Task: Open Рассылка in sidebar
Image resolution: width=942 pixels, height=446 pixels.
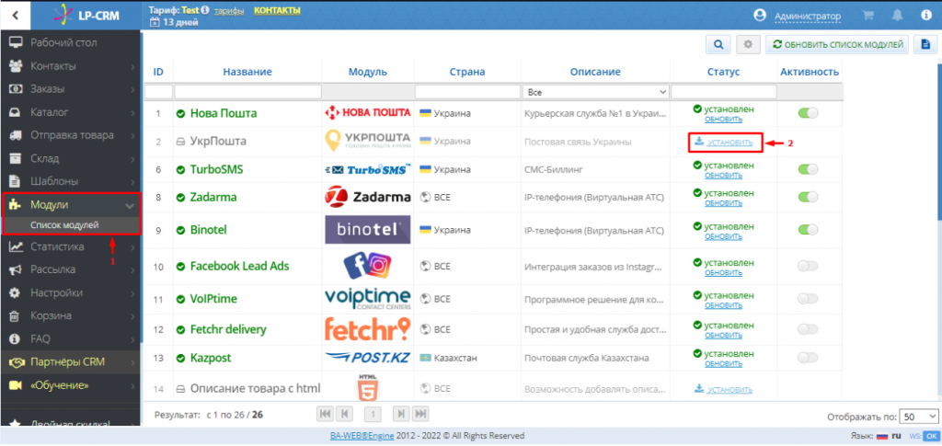Action: 70,269
